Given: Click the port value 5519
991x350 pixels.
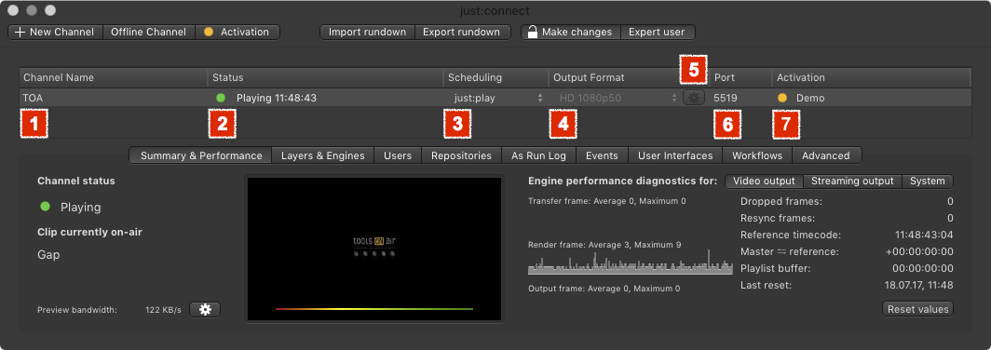Looking at the screenshot, I should [725, 98].
